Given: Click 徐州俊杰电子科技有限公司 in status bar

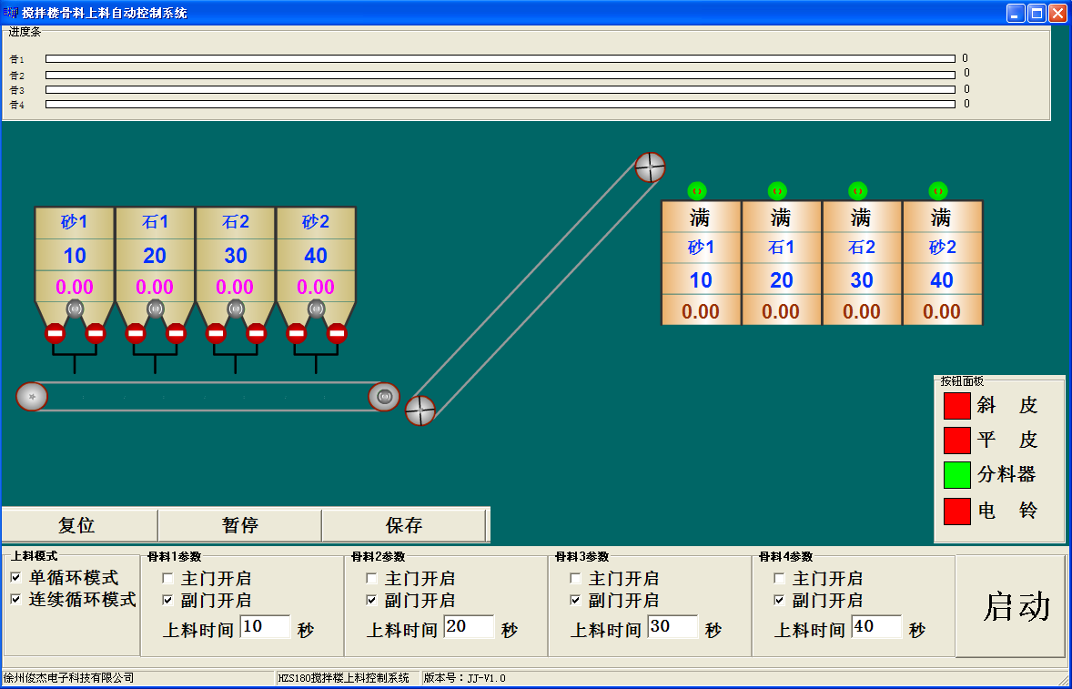Looking at the screenshot, I should tap(68, 677).
